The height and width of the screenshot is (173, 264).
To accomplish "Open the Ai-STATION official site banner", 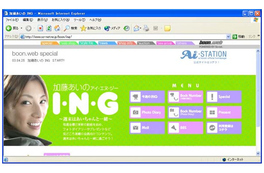I will (203, 54).
